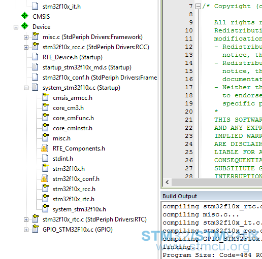The height and width of the screenshot is (259, 262).
Task: Click editor scroll-left arrow
Action: [x=167, y=182]
